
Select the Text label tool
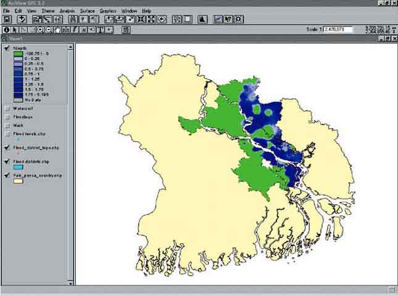(100, 29)
